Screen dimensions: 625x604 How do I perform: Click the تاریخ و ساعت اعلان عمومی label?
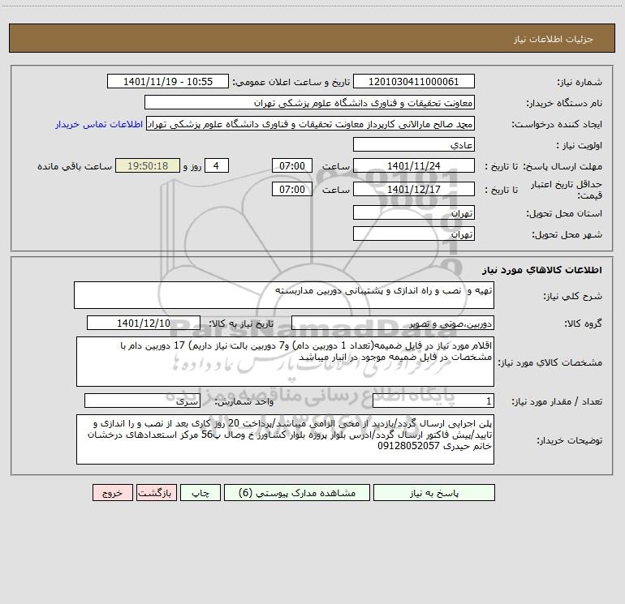[x=291, y=83]
